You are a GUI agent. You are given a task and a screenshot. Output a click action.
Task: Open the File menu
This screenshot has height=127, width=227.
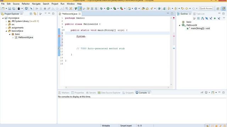(3, 4)
